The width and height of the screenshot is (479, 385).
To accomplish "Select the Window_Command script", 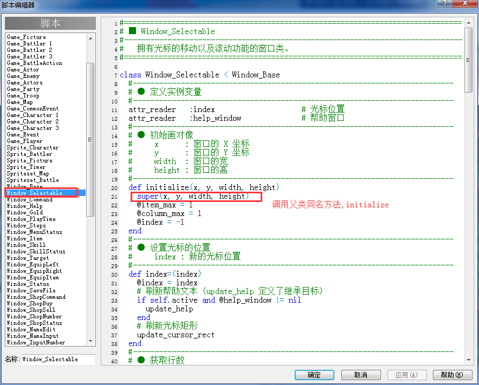I will point(30,199).
